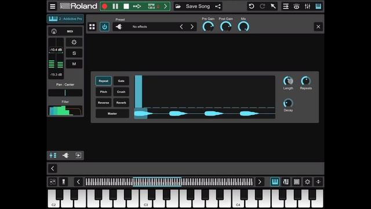Viewport: 371px width, 209px height.
Task: Toggle the effect power button
Action: tap(104, 27)
